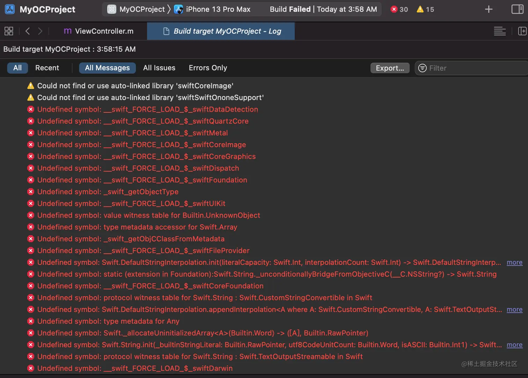Viewport: 528px width, 378px height.
Task: Select 'Could not find' swiftCoreImage warning message
Action: pyautogui.click(x=135, y=86)
